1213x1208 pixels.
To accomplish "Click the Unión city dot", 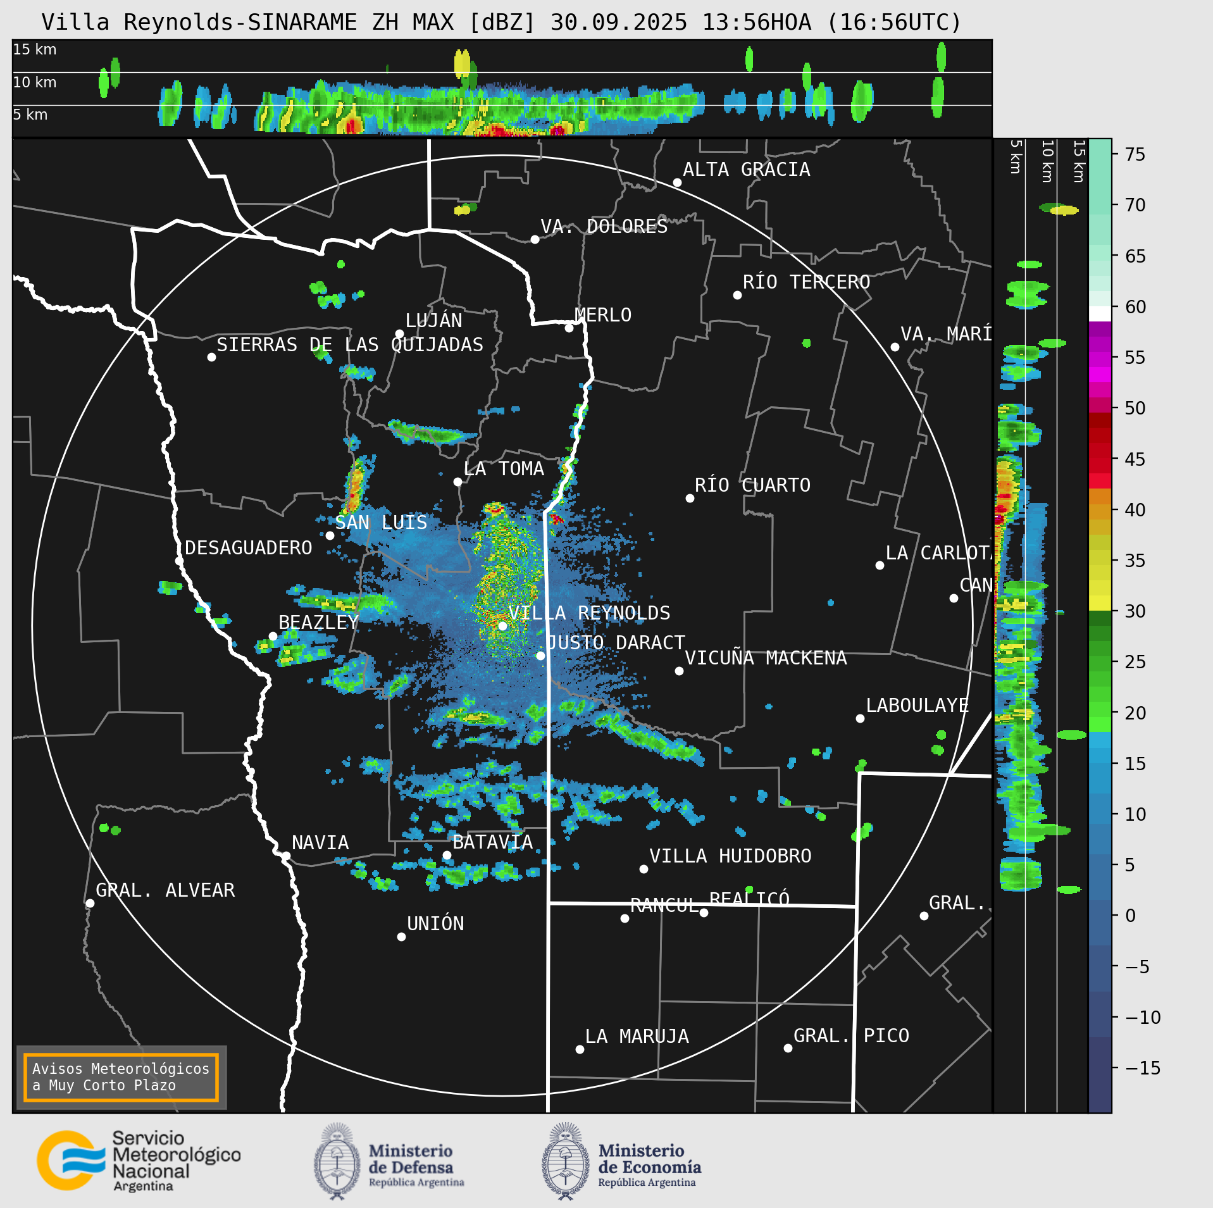I will click(x=401, y=937).
